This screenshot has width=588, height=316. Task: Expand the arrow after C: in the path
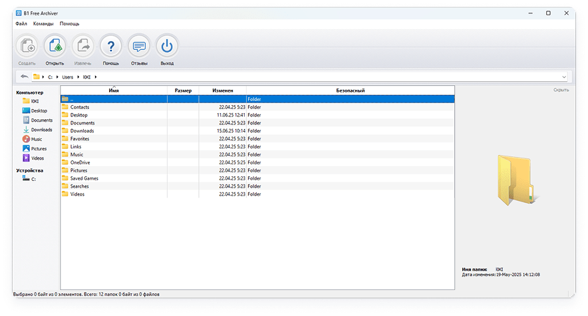point(57,77)
